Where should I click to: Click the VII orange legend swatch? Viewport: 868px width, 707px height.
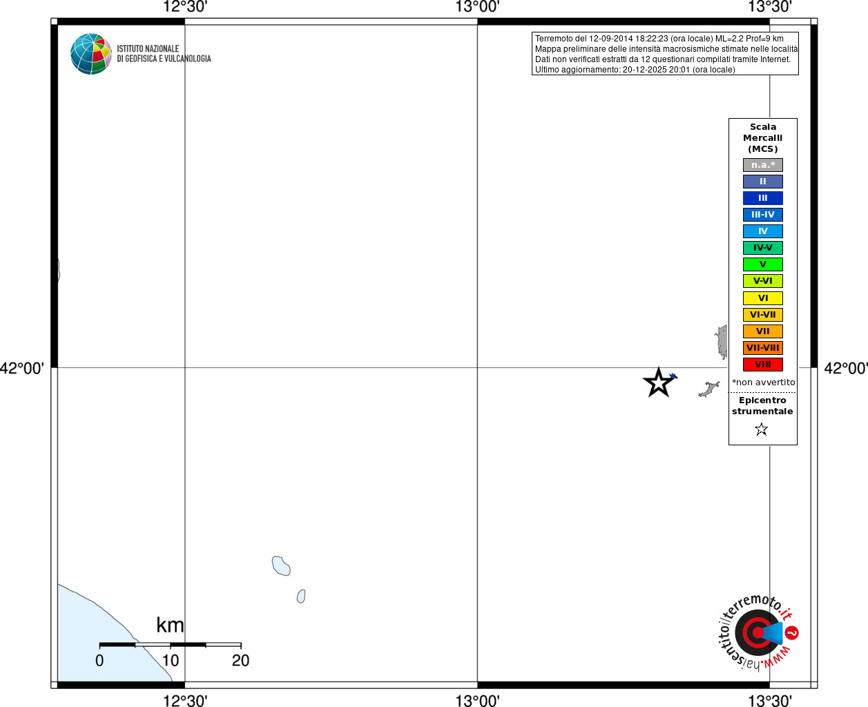point(763,331)
